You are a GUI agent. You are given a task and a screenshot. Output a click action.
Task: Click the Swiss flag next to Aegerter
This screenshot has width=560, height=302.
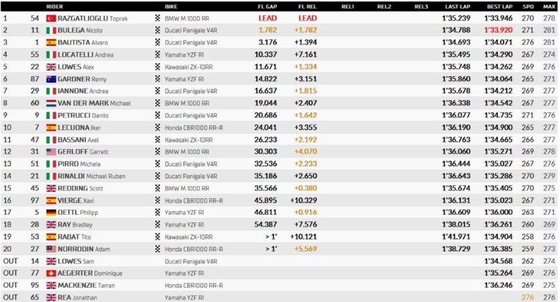pos(51,273)
